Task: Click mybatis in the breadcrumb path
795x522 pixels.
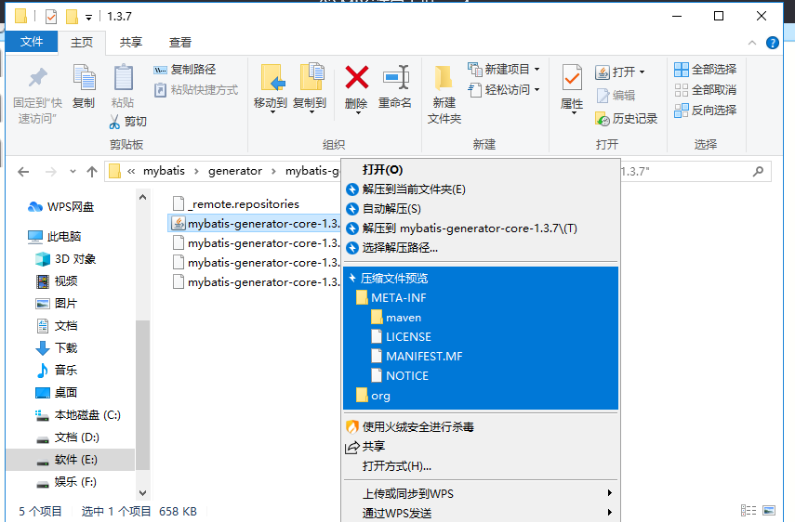Action: point(164,171)
